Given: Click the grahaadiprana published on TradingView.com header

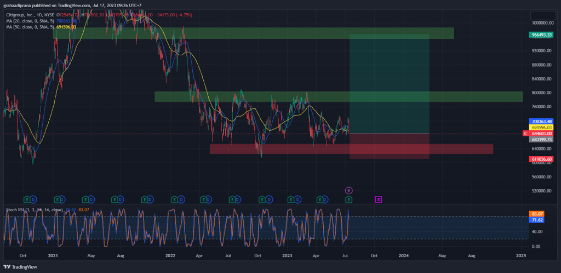Looking at the screenshot, I should pyautogui.click(x=72, y=5).
